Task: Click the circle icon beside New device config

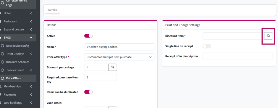Action: point(2,46)
